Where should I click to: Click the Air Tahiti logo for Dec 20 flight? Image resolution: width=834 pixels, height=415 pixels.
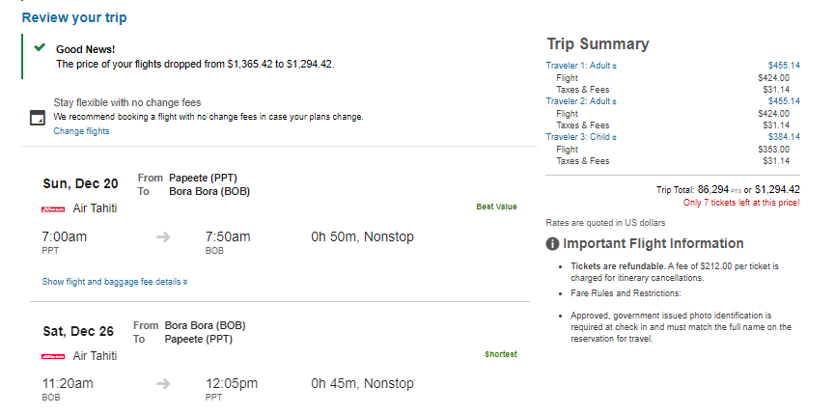pyautogui.click(x=53, y=209)
